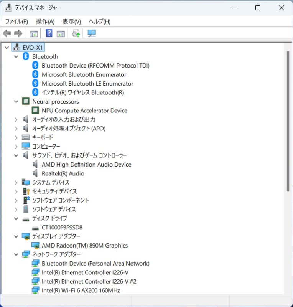This screenshot has height=307, width=293.
Task: Click the keyboard category icon
Action: (26, 137)
